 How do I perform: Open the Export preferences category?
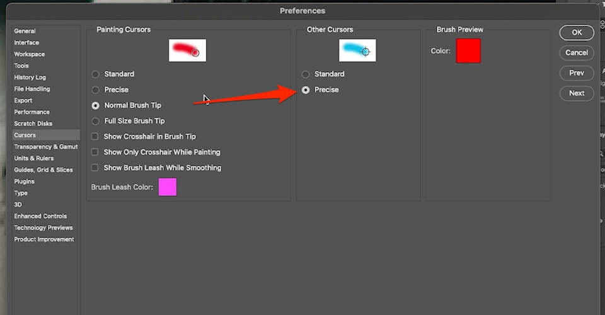pos(23,100)
